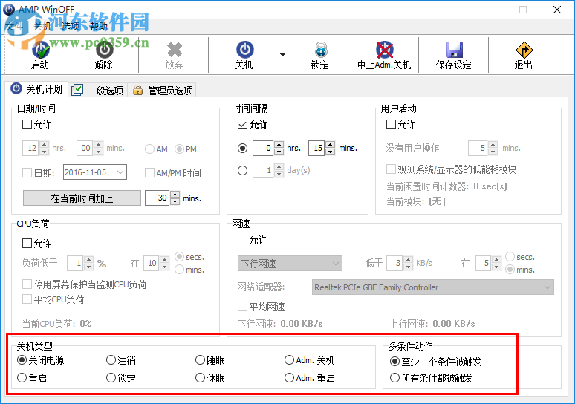575x404 pixels.
Task: Toggle 平均CPU负荷 checkbox
Action: coord(27,299)
